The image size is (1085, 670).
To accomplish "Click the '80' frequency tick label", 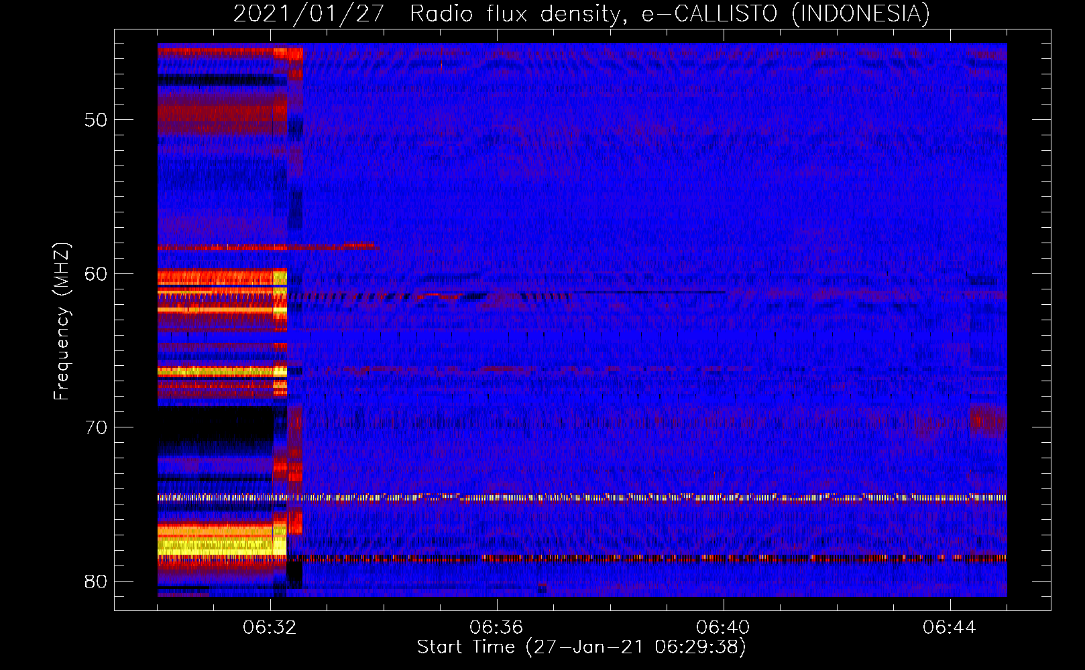I will [95, 581].
